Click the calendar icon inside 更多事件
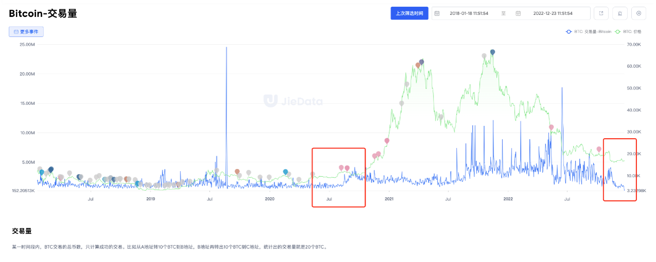Viewport: 656px width, 262px height. coord(16,31)
